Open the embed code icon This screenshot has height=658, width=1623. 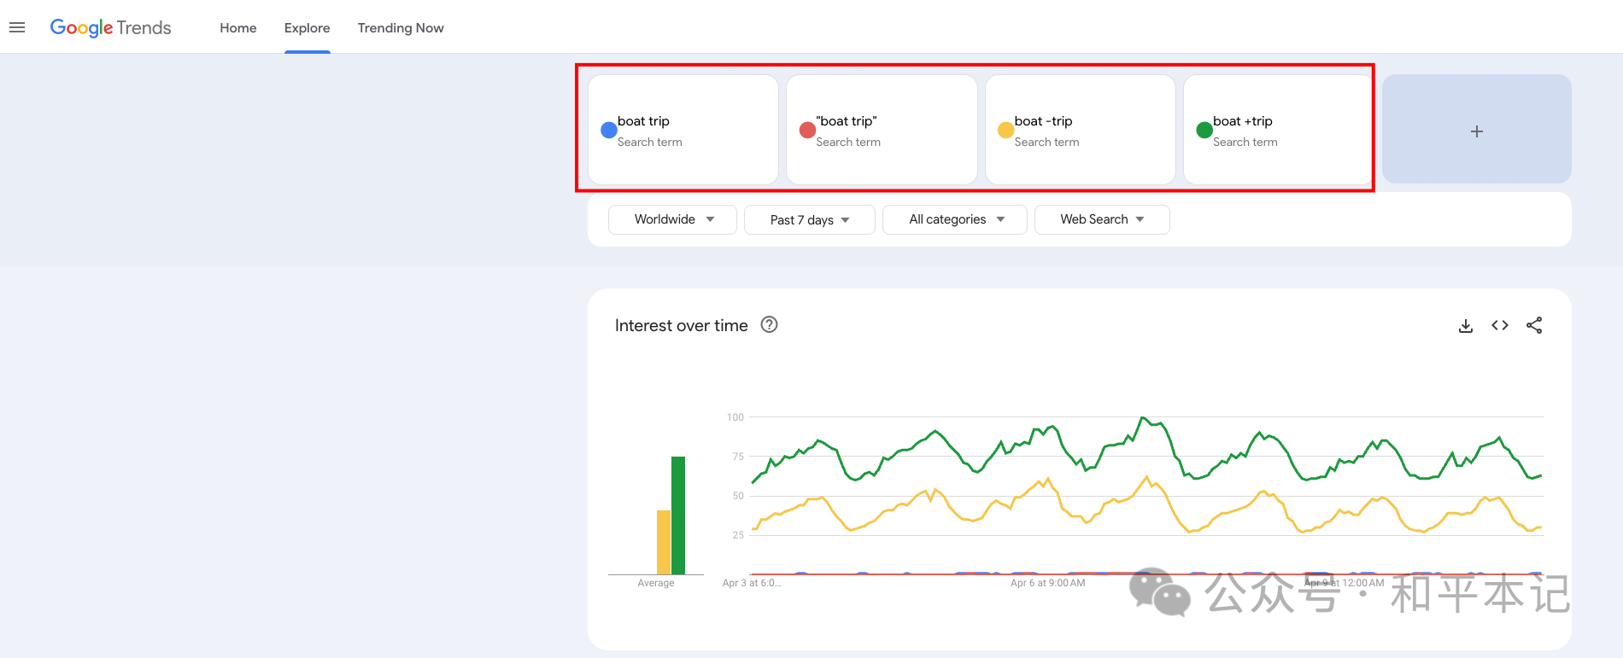[x=1500, y=325]
